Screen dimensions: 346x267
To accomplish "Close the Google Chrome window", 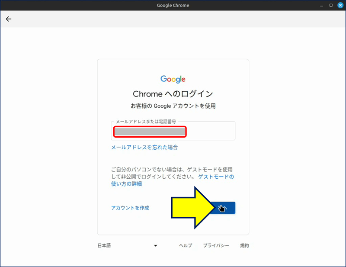I will point(340,5).
